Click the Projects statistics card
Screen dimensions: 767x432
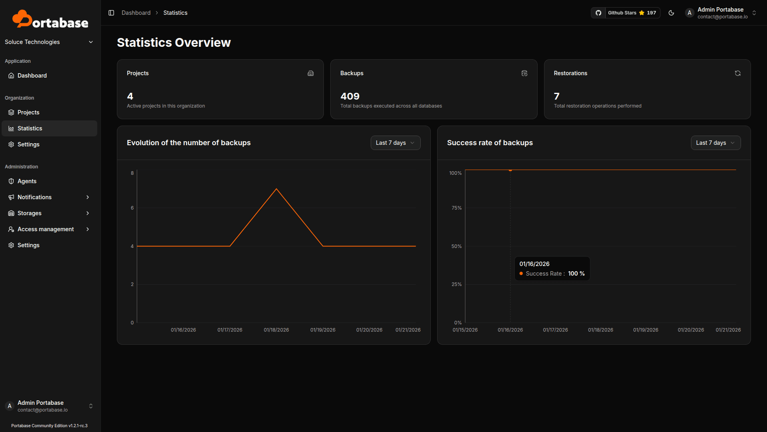tap(220, 89)
